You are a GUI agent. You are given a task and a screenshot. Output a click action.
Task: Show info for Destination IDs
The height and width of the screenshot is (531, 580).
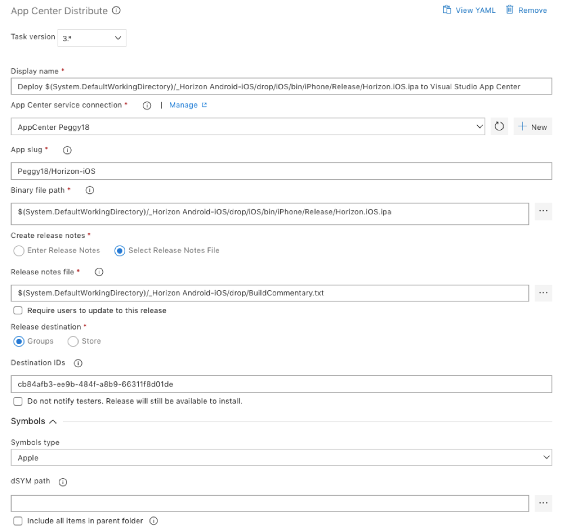point(78,363)
